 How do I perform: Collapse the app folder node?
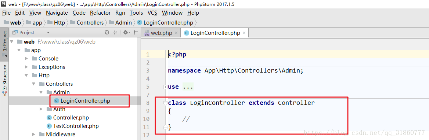pyautogui.click(x=19, y=50)
